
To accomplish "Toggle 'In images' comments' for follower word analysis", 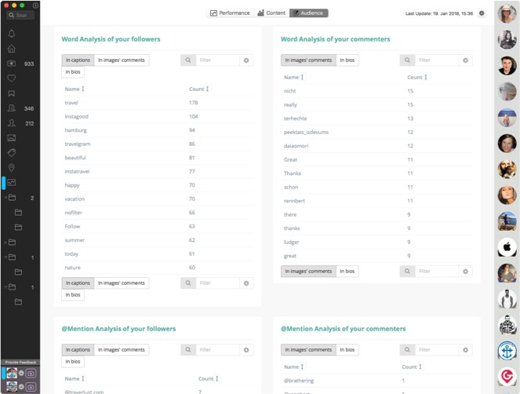I will pos(121,60).
